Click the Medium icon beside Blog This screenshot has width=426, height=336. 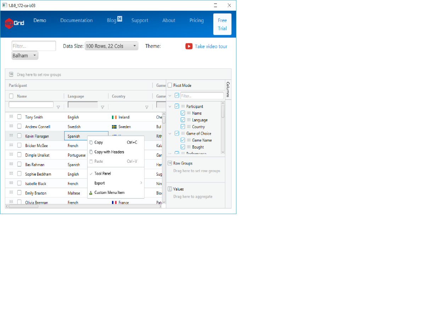pyautogui.click(x=120, y=19)
